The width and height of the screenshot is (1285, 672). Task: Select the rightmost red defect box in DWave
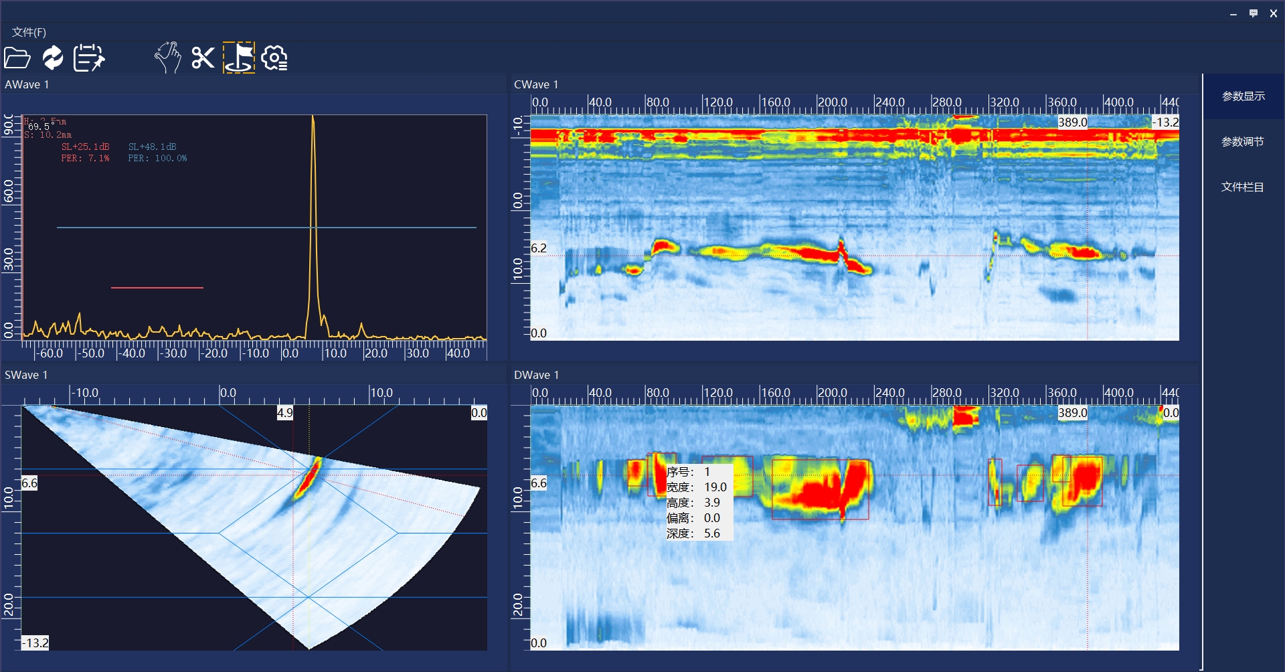pos(1082,481)
